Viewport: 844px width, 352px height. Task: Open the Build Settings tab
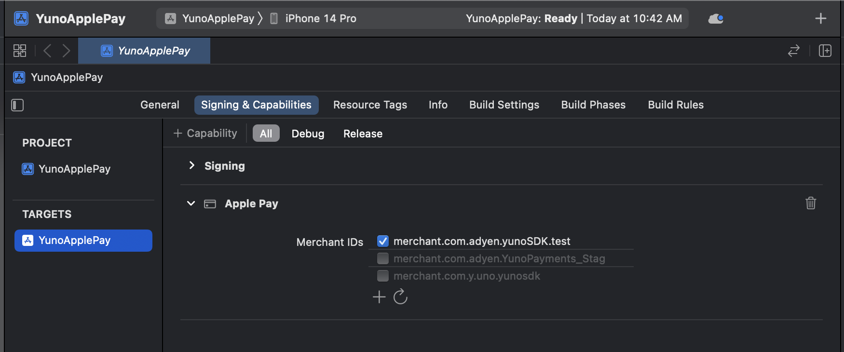coord(504,105)
